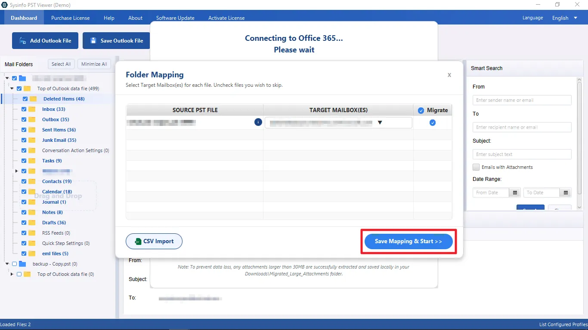Open the Activate License menu
The width and height of the screenshot is (588, 330).
point(226,18)
